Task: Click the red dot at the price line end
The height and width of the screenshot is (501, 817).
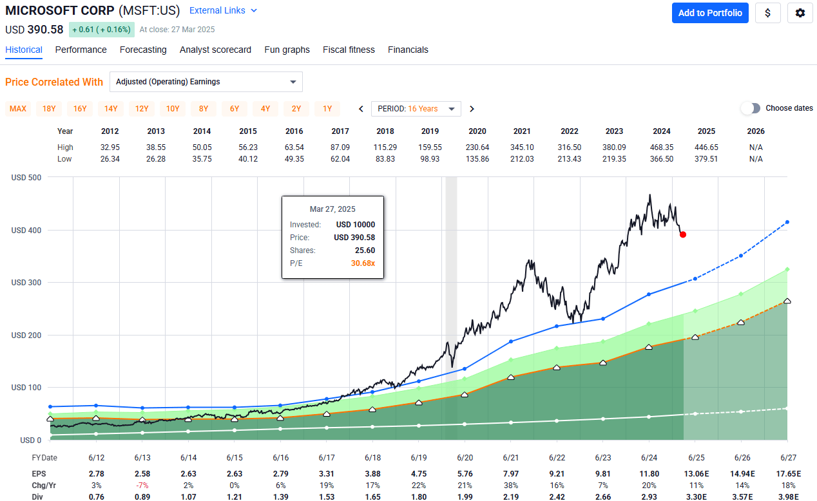Action: [683, 234]
